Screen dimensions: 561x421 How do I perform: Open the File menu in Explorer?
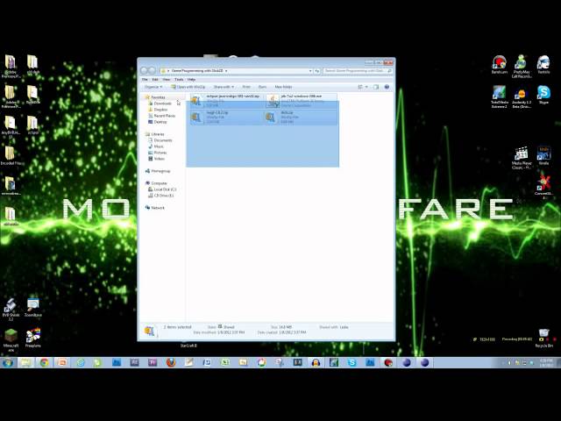[145, 80]
